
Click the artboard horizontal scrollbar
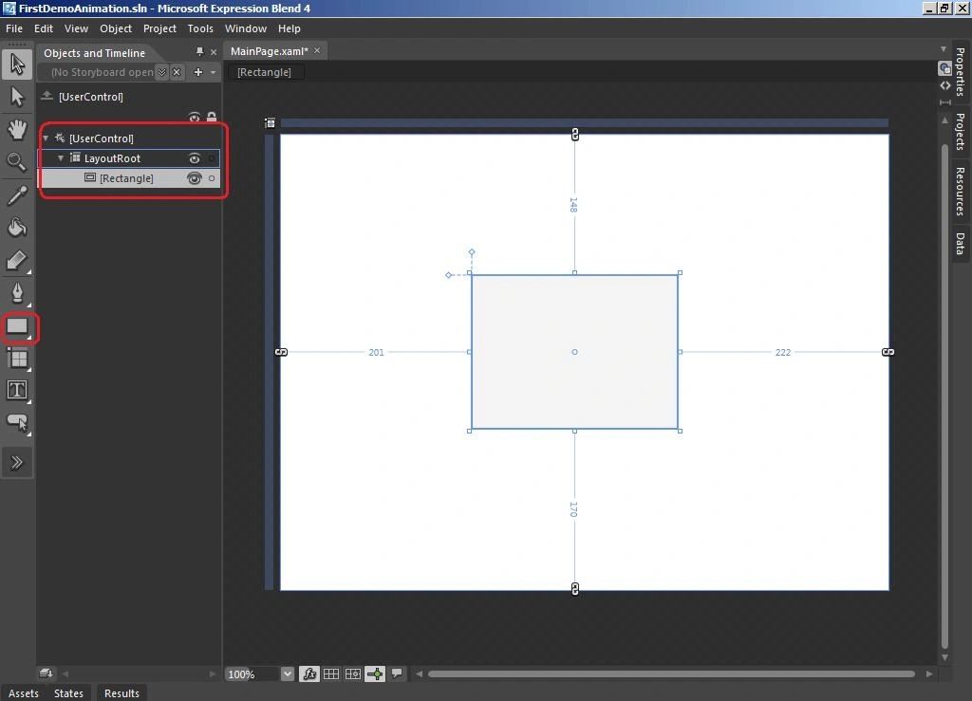click(672, 673)
